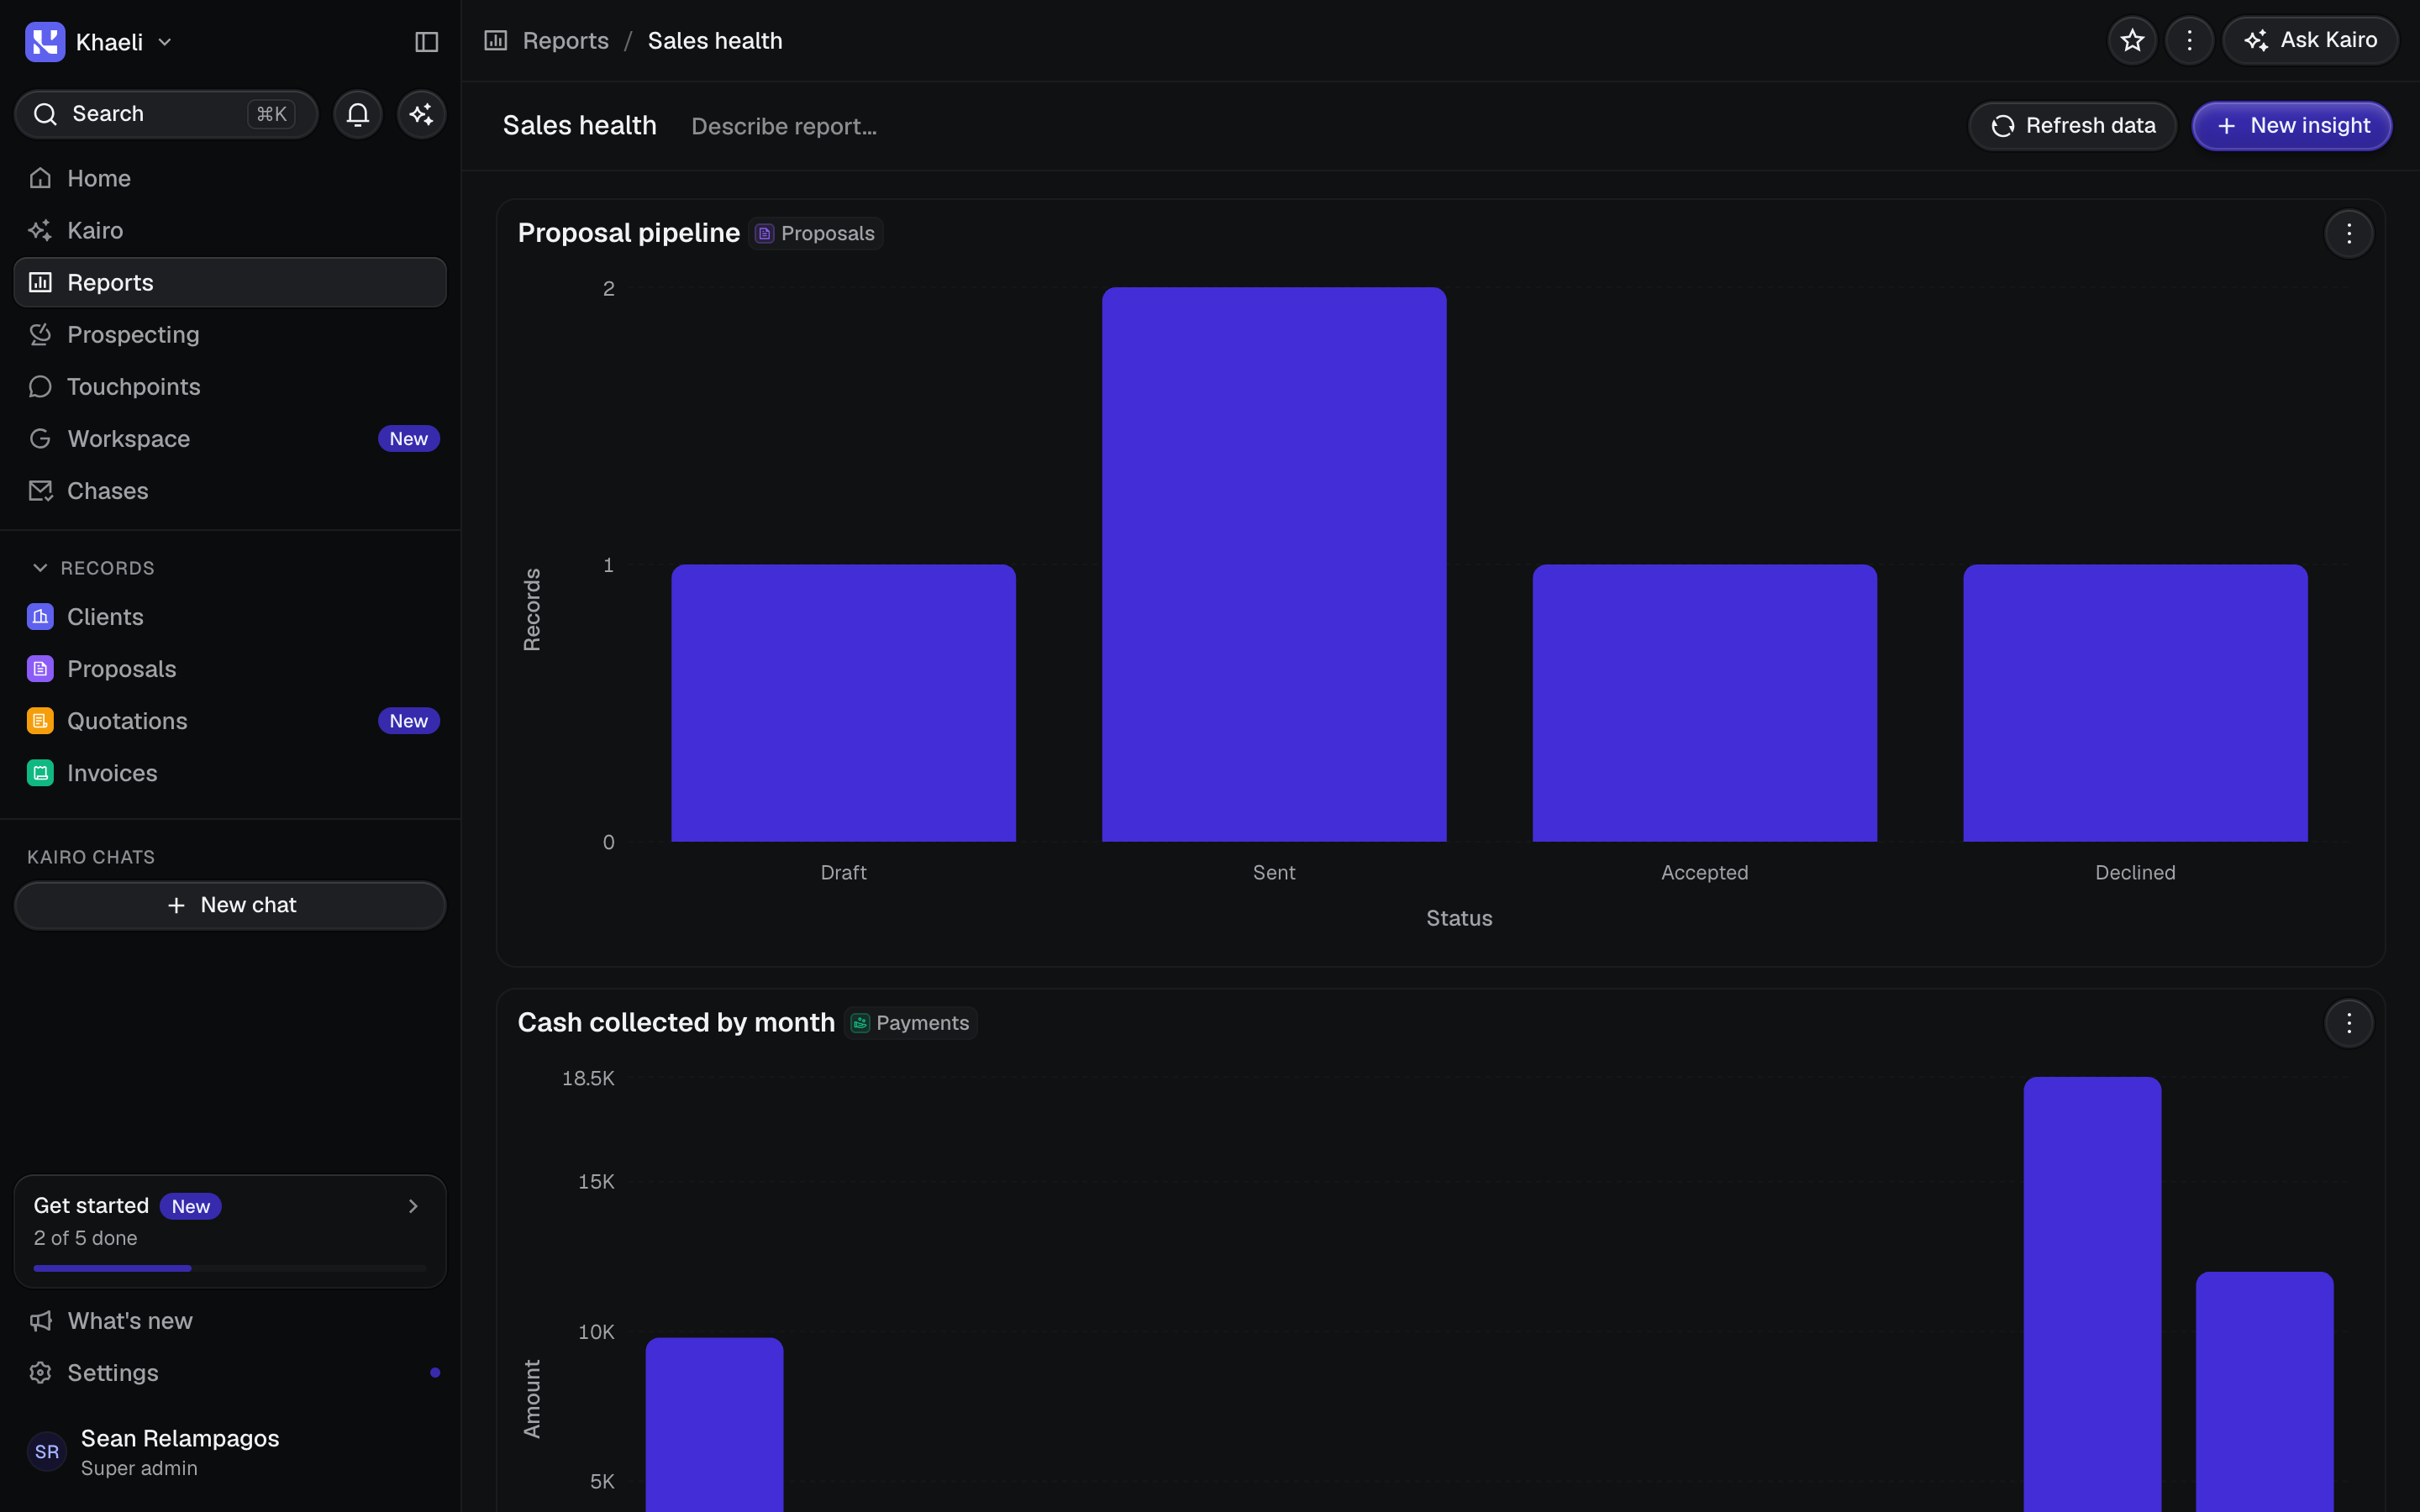Click the Payments tag on Cash collected

[x=911, y=1023]
